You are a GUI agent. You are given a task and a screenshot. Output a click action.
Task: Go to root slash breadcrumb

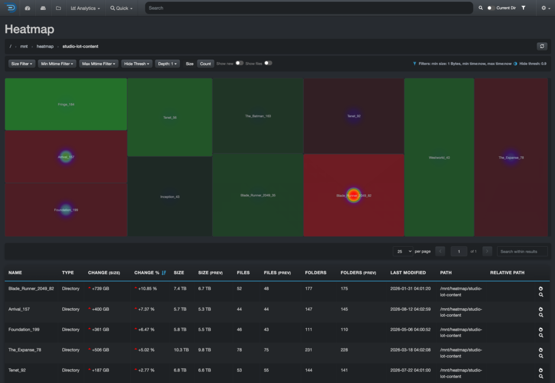10,47
